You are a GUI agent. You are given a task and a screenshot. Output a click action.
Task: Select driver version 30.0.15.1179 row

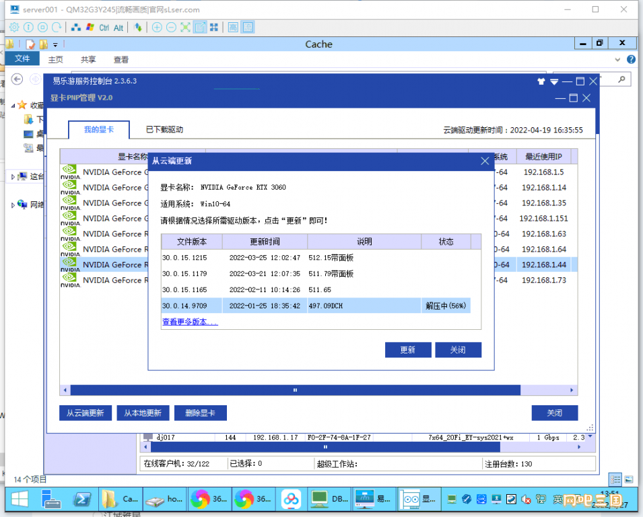[316, 274]
